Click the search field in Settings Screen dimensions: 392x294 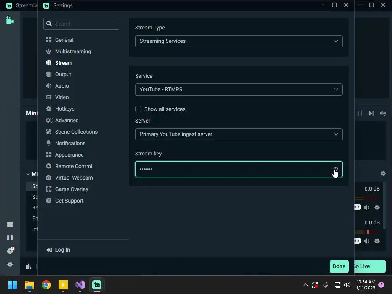(81, 24)
